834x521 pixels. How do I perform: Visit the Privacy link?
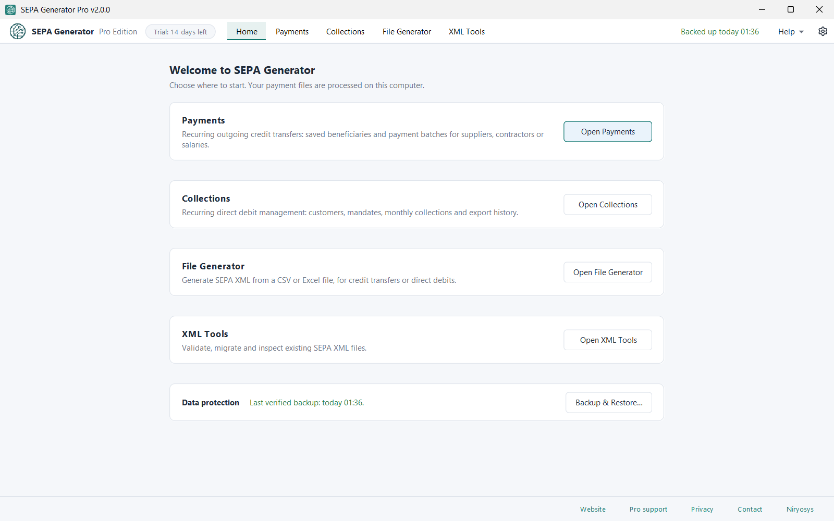(x=702, y=509)
